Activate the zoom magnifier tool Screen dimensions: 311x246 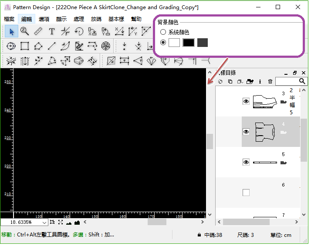[x=25, y=31]
